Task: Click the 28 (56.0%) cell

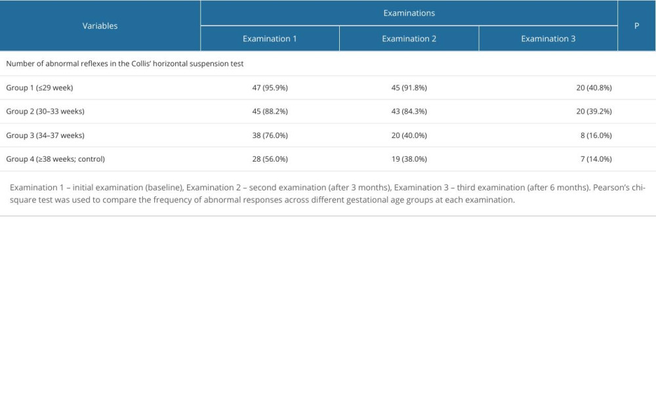Action: [270, 159]
